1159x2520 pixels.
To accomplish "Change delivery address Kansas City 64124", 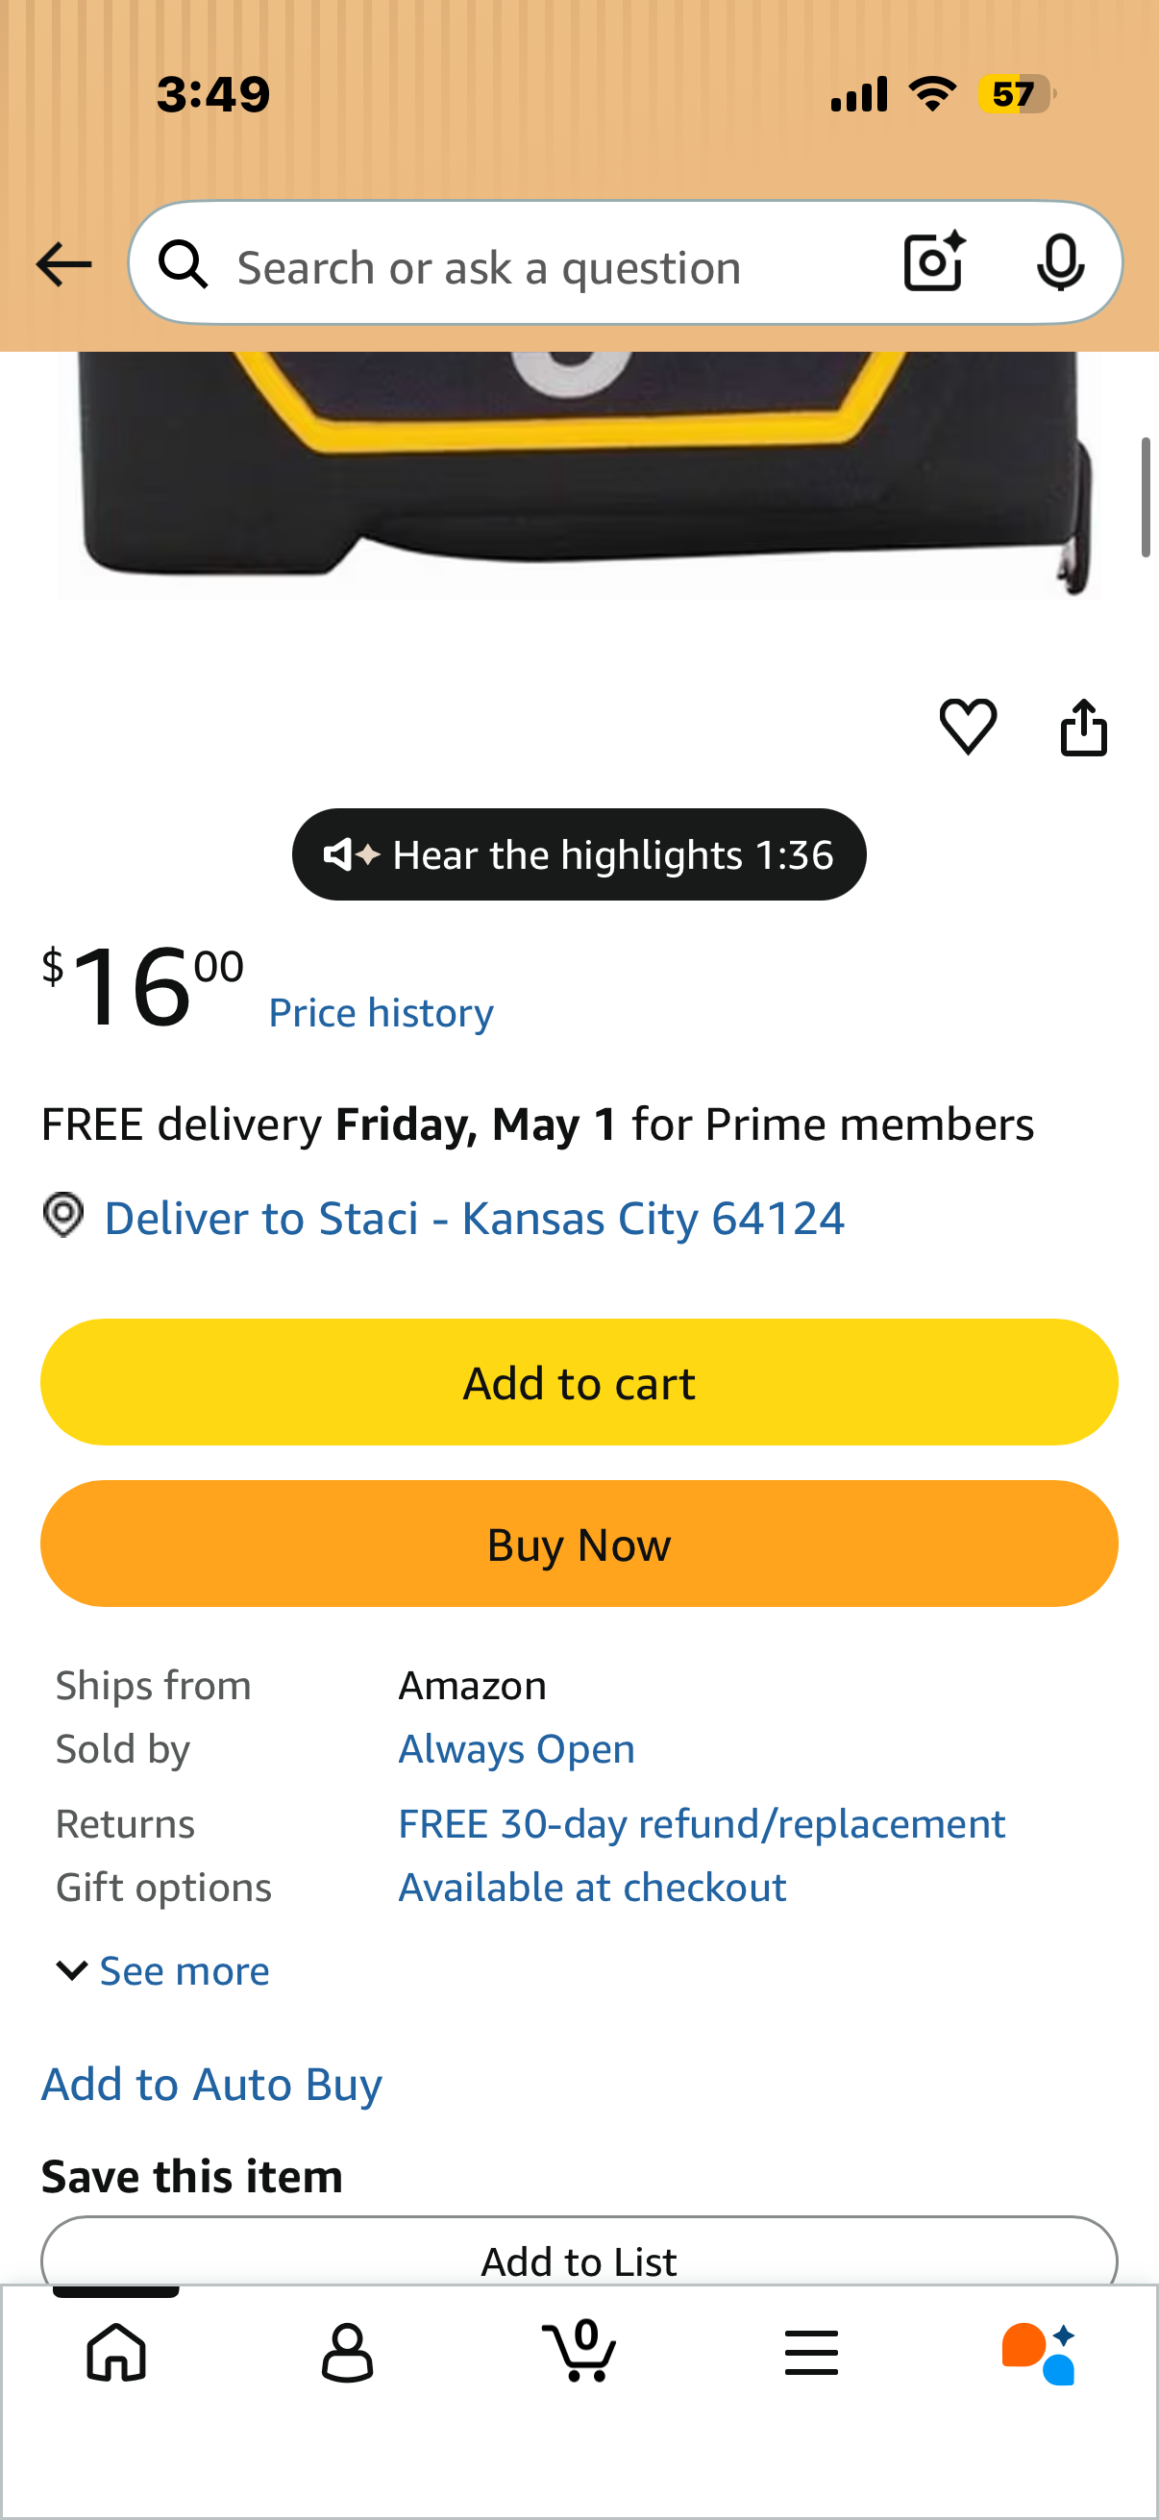I will pyautogui.click(x=474, y=1219).
